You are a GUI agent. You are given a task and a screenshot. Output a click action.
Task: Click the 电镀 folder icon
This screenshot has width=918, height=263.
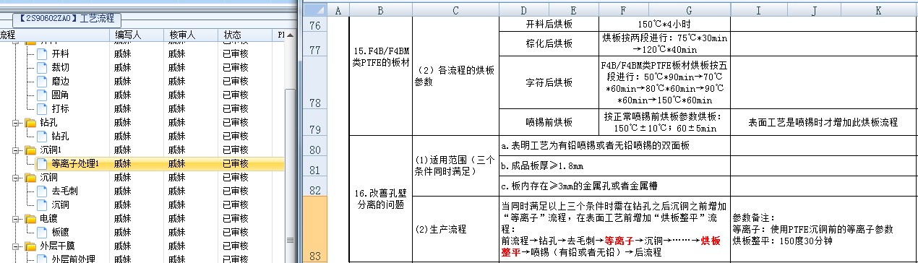coord(30,218)
